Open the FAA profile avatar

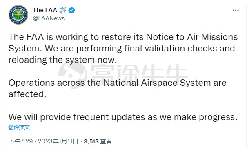[18, 15]
